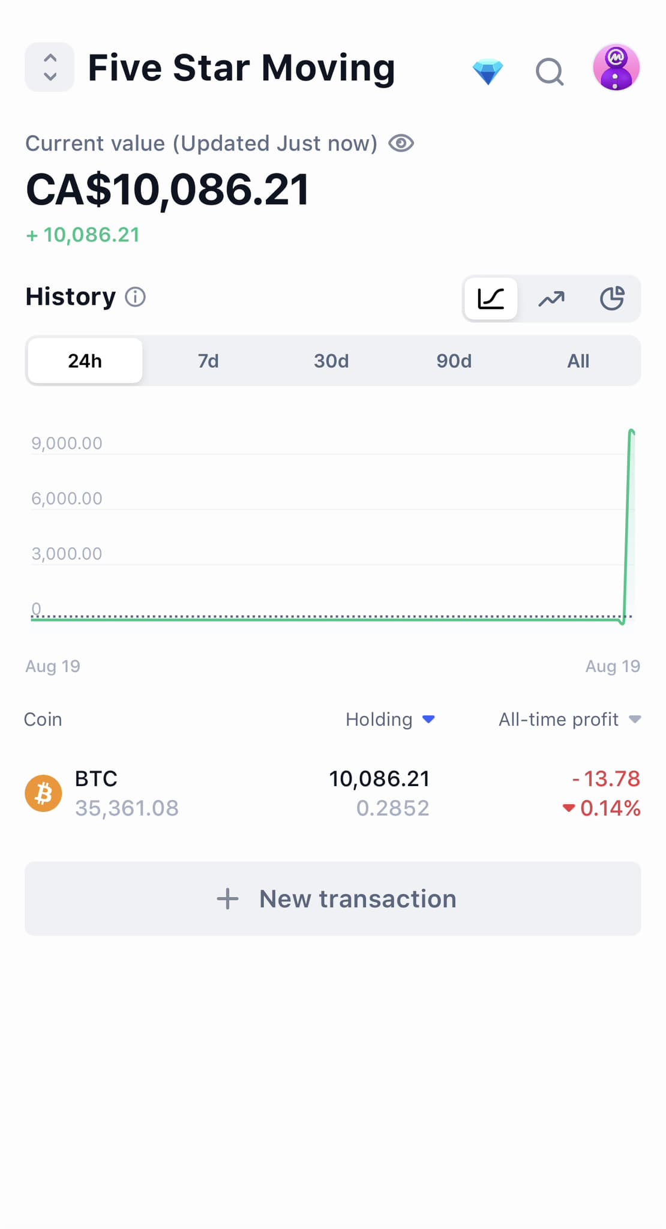Tap the Bitcoin coin logo
This screenshot has height=1229, width=666.
tap(43, 793)
